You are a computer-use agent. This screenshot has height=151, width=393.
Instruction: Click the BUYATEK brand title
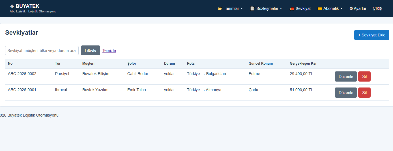pyautogui.click(x=27, y=6)
